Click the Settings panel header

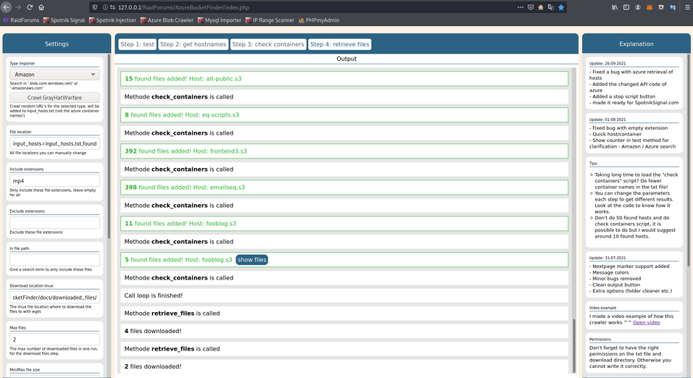coord(57,43)
